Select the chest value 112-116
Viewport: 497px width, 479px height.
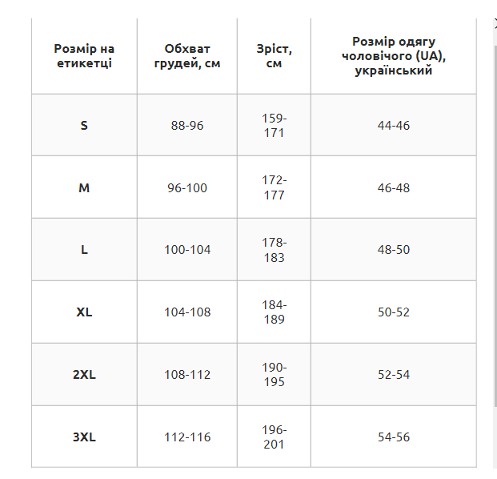[187, 437]
